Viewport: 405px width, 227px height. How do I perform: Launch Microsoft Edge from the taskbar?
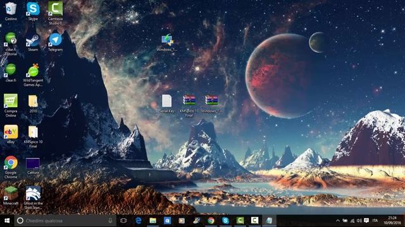[139, 221]
